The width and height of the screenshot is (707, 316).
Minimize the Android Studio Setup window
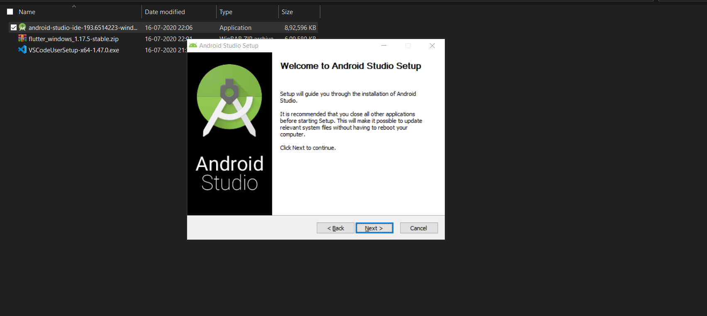(x=384, y=46)
